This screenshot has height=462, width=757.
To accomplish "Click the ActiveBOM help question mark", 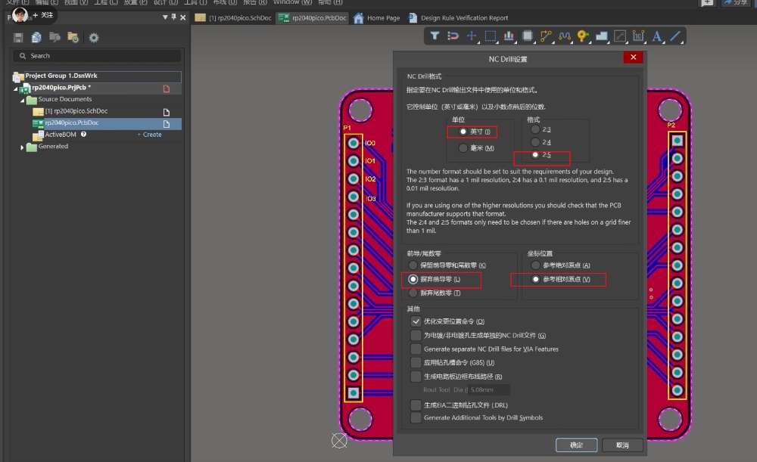I will click(x=83, y=135).
